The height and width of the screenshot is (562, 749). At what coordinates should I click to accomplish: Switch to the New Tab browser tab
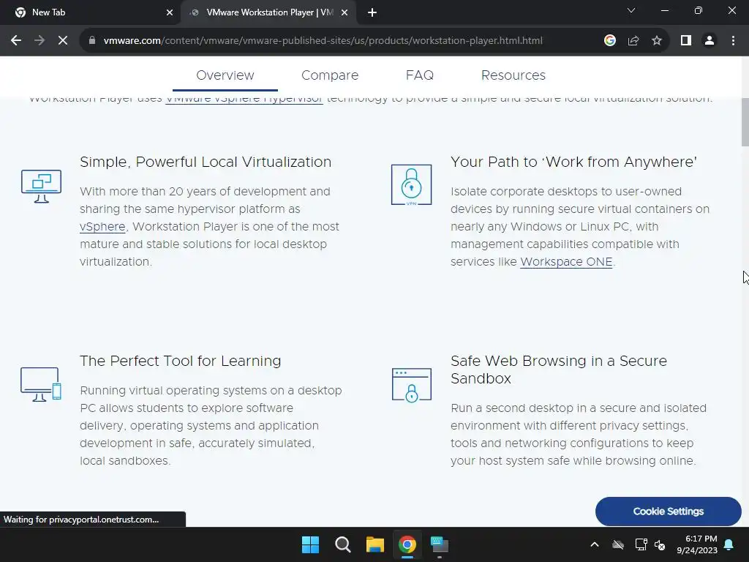coord(91,13)
